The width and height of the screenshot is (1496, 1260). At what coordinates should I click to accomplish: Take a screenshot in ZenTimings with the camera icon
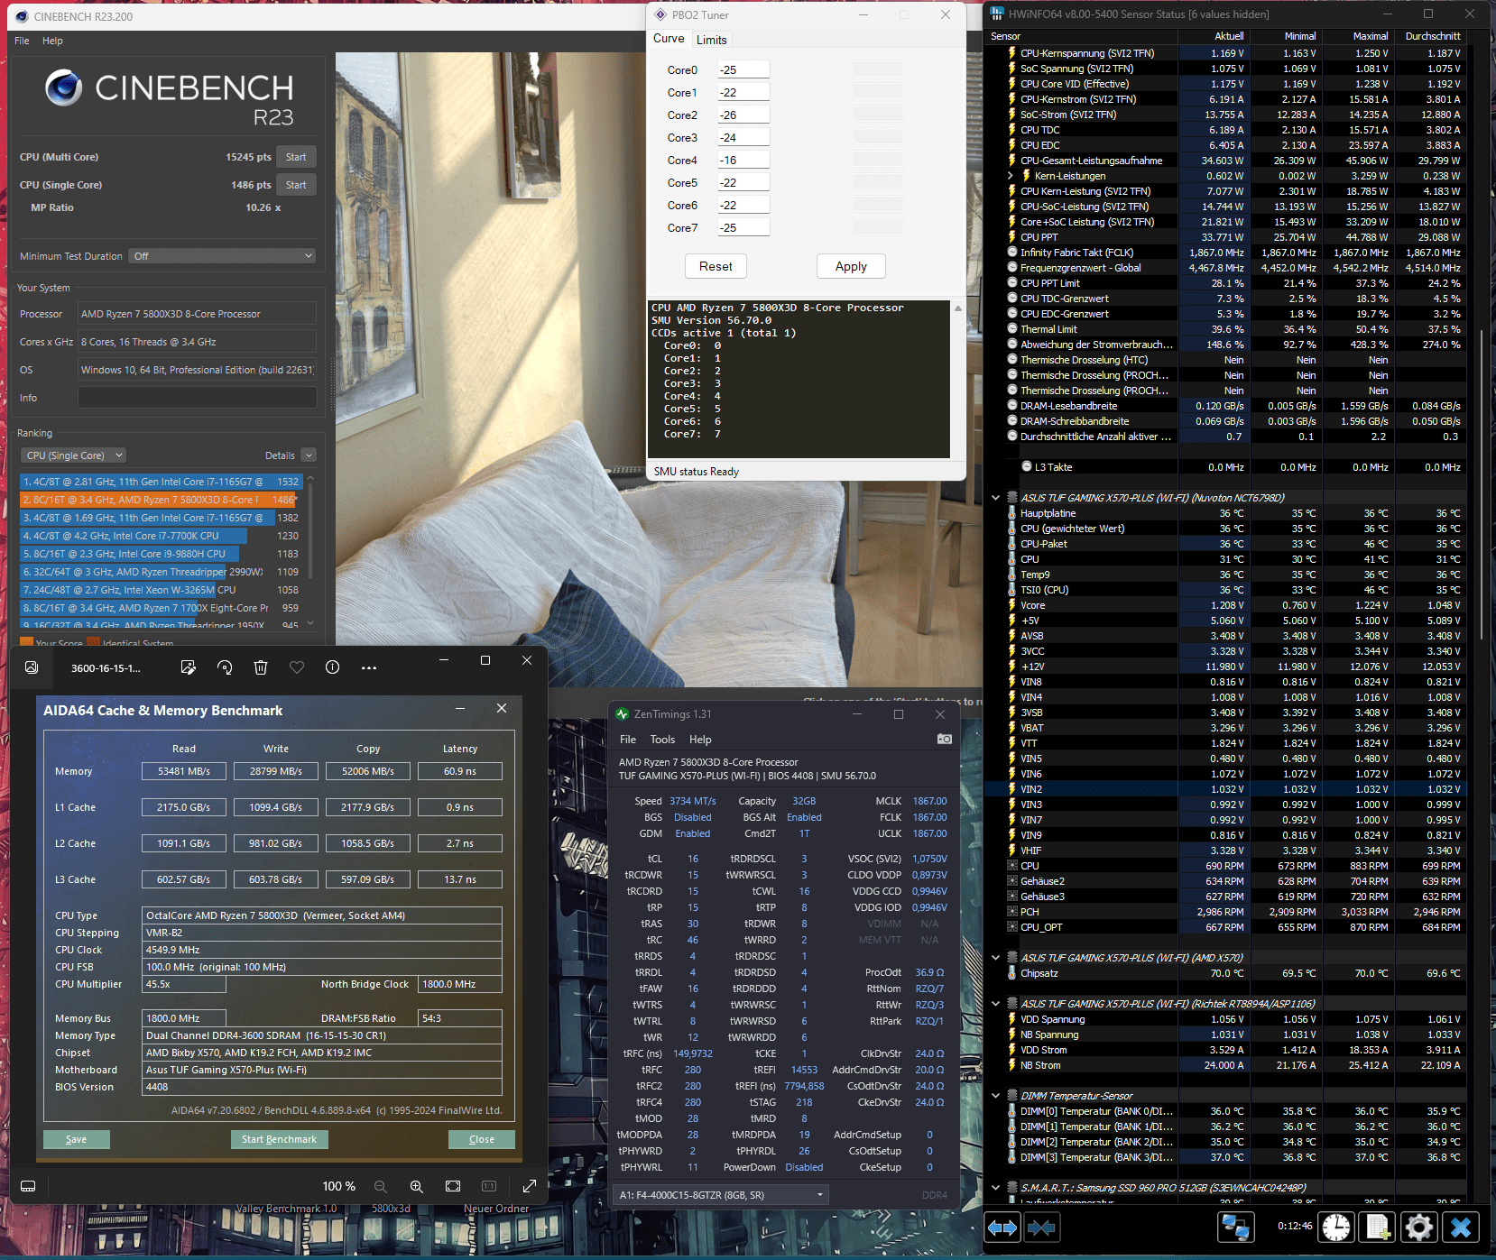(945, 739)
